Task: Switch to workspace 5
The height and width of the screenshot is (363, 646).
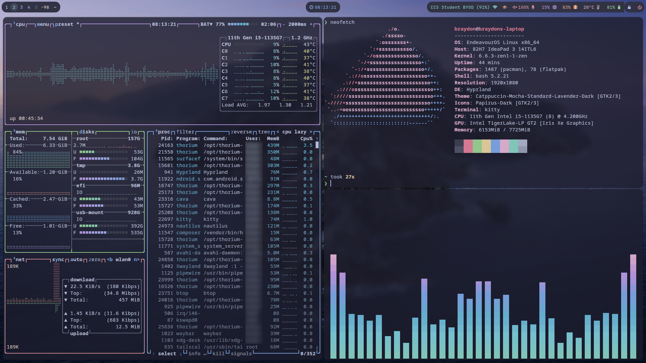Action: pos(36,7)
